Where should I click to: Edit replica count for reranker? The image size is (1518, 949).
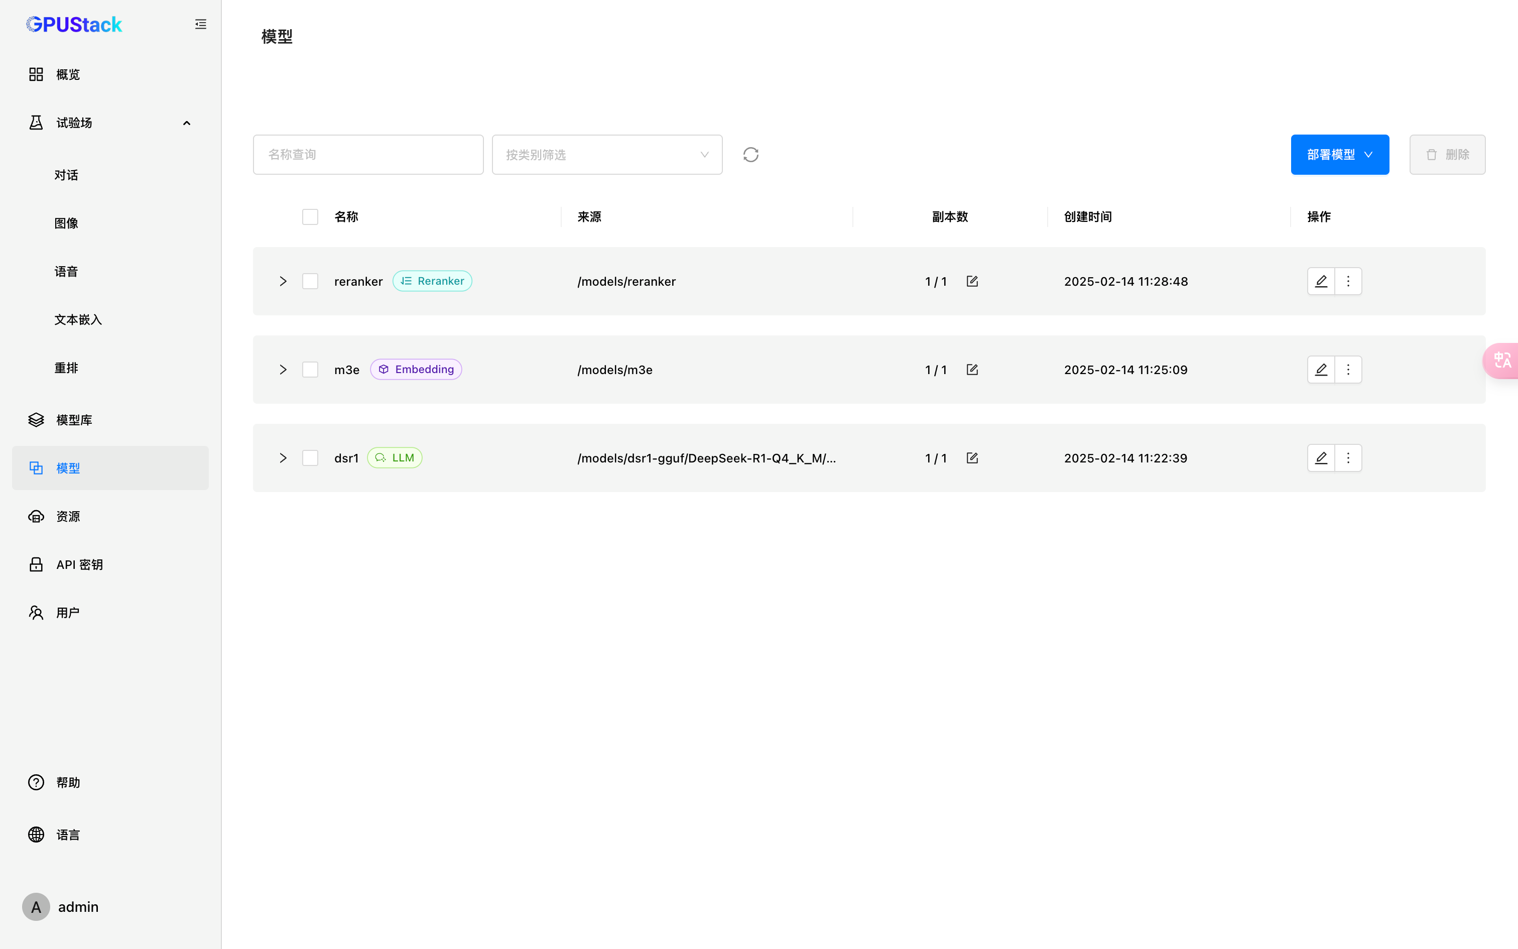pos(972,281)
